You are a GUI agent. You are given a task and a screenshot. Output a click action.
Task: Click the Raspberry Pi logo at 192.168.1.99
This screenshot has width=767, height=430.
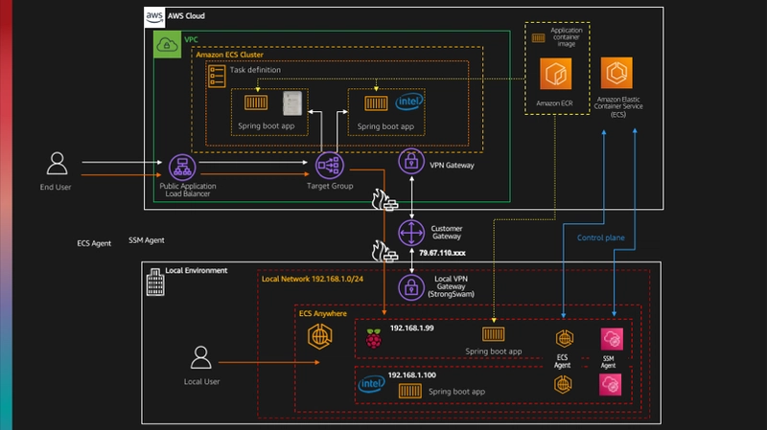pos(374,338)
